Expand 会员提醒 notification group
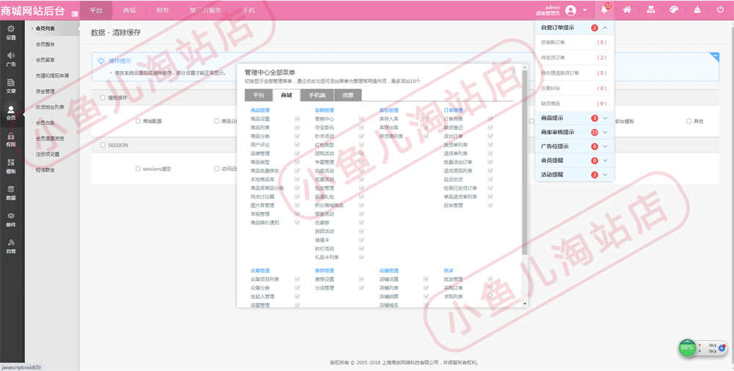 pyautogui.click(x=605, y=161)
